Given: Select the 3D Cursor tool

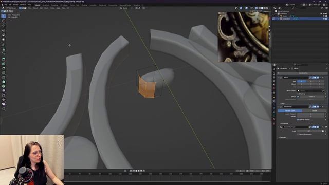Looking at the screenshot, I should point(4,21).
